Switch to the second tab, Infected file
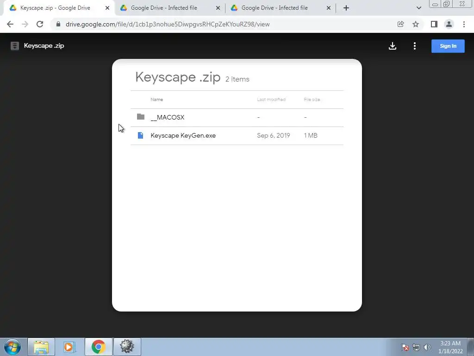This screenshot has width=474, height=356. [x=164, y=8]
